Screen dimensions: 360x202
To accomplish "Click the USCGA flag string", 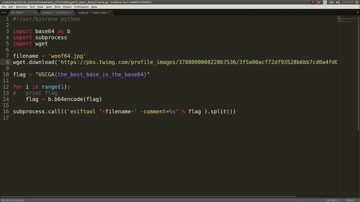I will [x=92, y=75].
